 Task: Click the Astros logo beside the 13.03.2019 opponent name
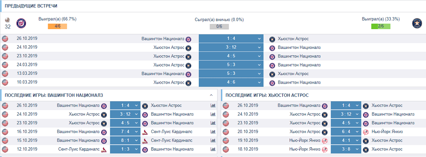click(272, 74)
